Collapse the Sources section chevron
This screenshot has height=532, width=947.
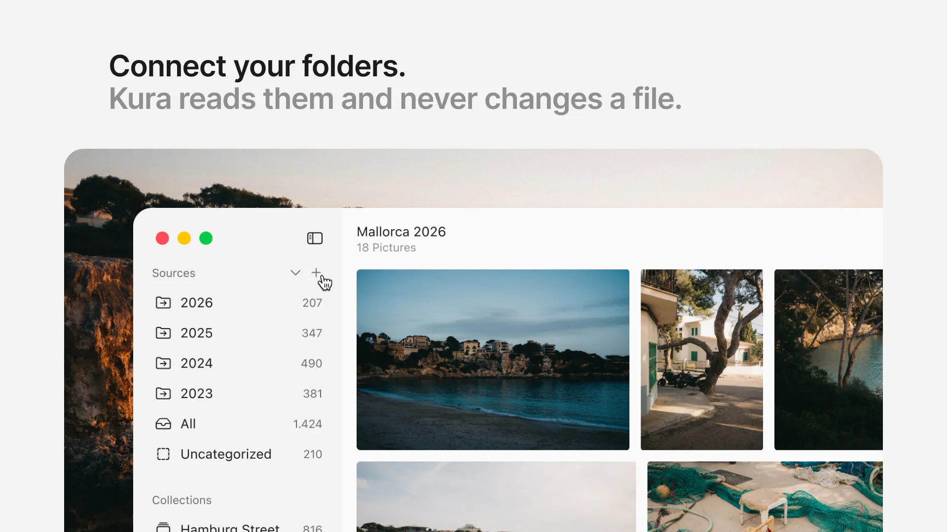295,272
